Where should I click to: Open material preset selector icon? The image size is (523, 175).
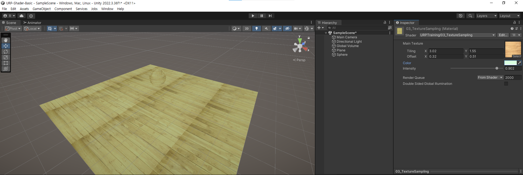pyautogui.click(x=516, y=29)
